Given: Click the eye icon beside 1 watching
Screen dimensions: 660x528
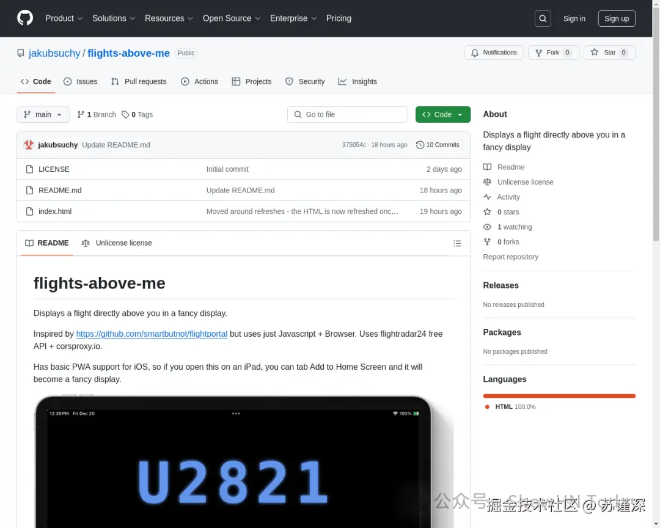Looking at the screenshot, I should 487,227.
